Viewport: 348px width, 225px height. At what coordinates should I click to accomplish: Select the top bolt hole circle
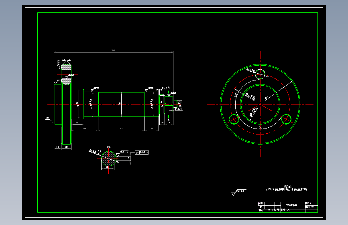[260, 74]
